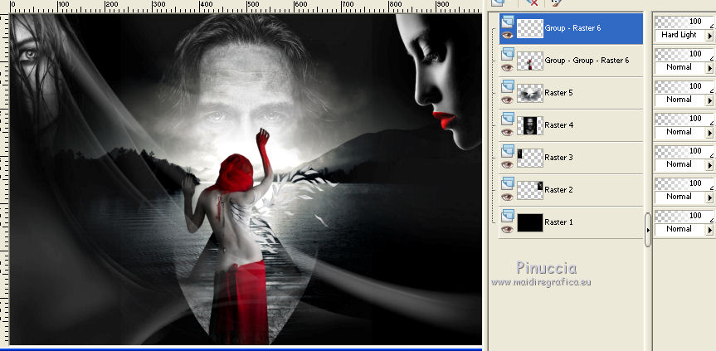
Task: Hide the Raster 3 layer
Action: point(507,165)
